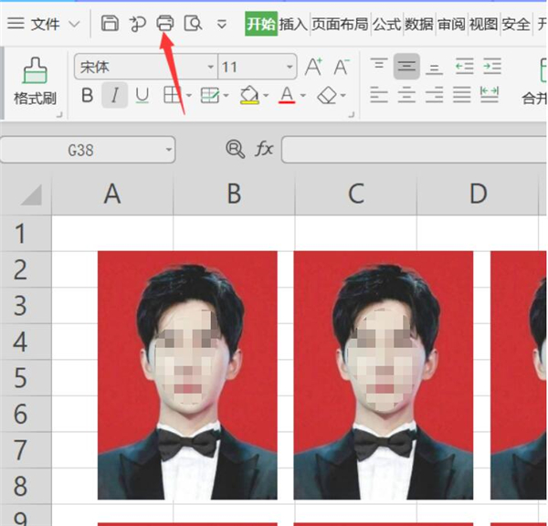
Task: Click the fx insert function icon
Action: click(x=264, y=149)
